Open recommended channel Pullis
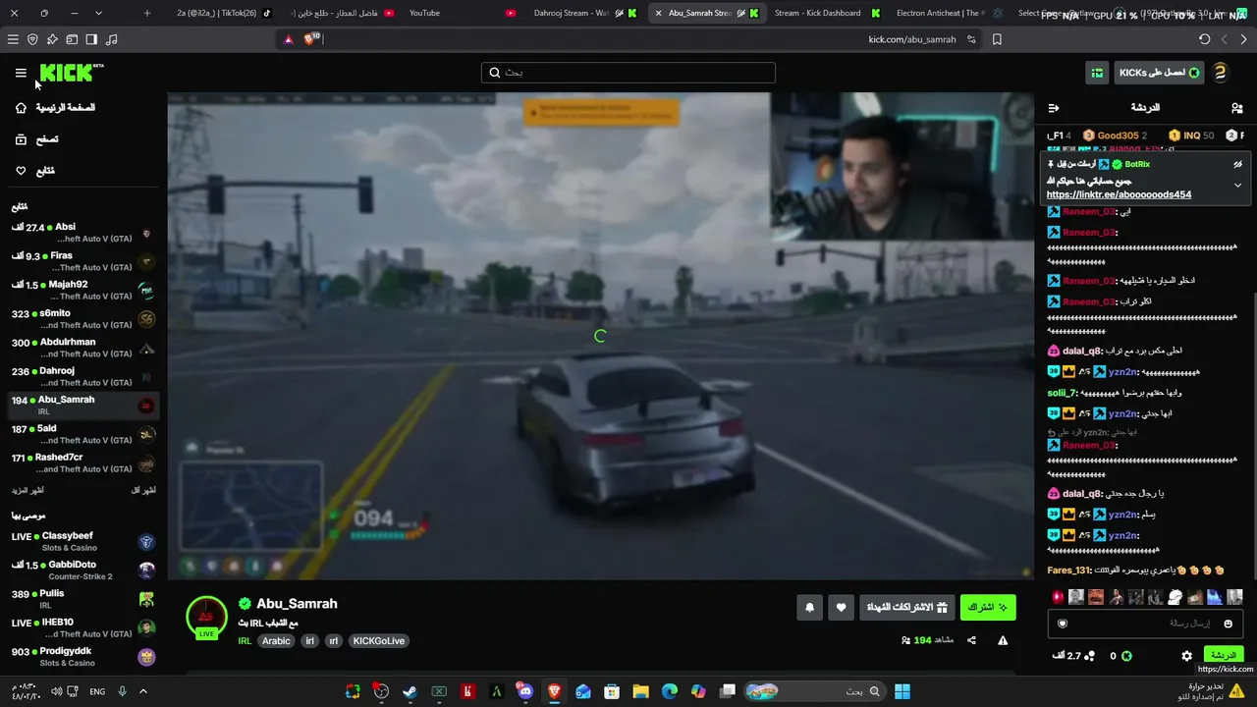Screen dimensions: 1257x707 pos(82,599)
